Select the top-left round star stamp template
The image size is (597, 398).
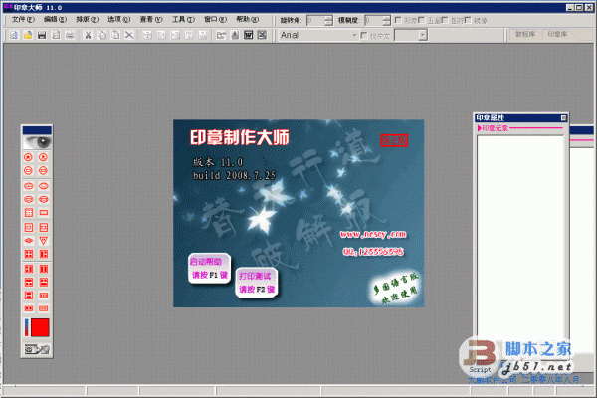point(29,157)
